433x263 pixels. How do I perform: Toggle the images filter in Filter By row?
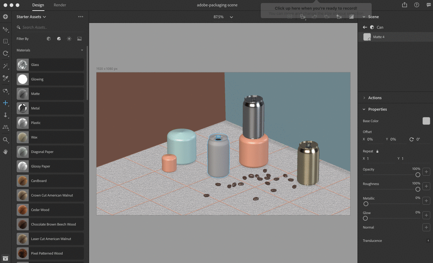pos(79,39)
